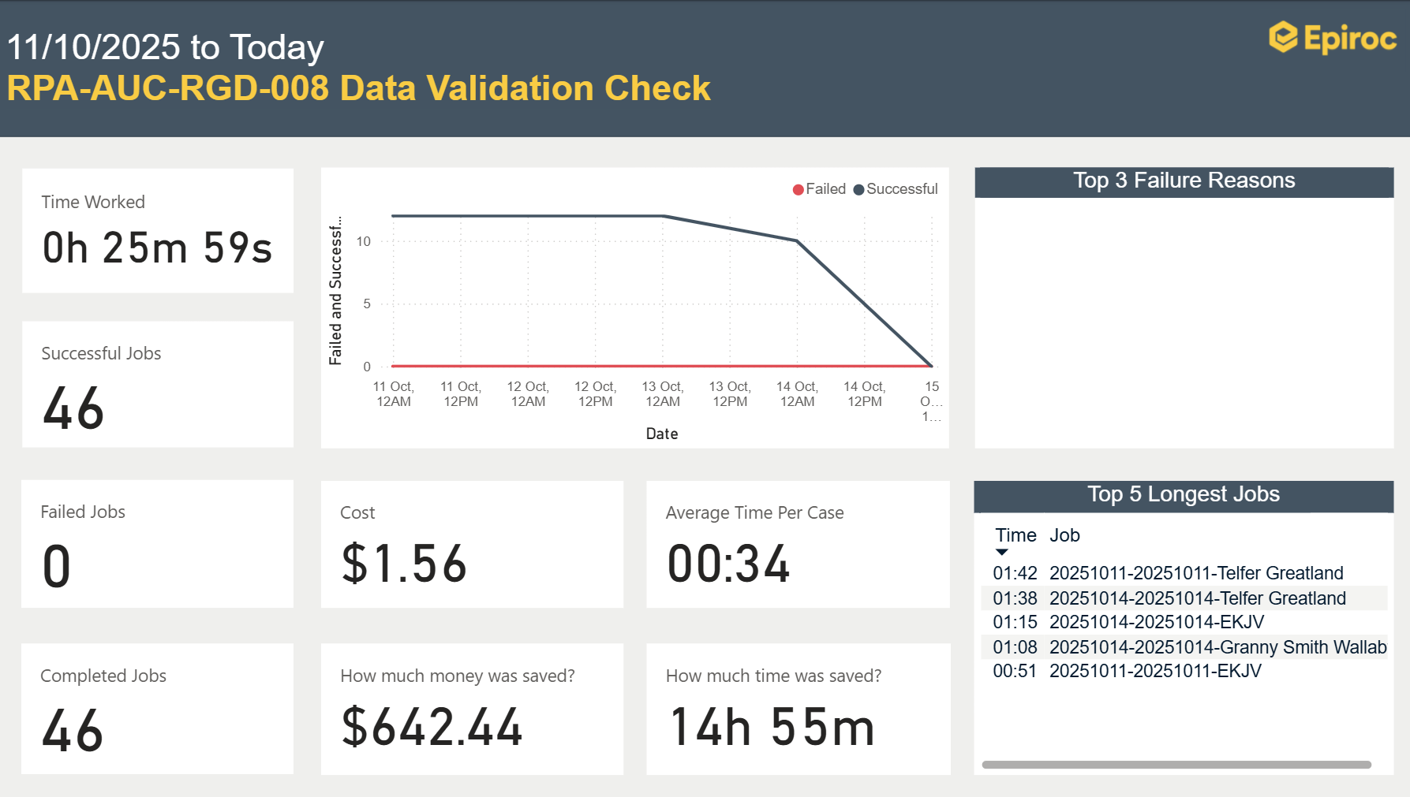Toggle the Failed series in the chart legend
The width and height of the screenshot is (1410, 797).
tap(821, 189)
